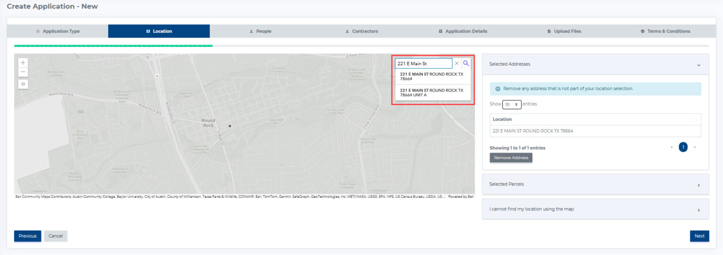Select the UNIT A address suggestion
723x255 pixels.
(x=432, y=93)
